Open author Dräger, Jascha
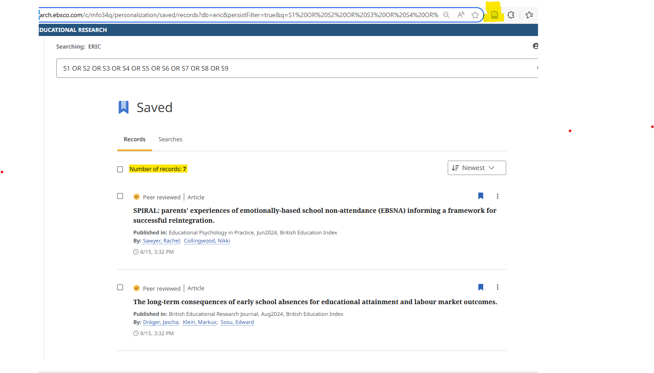The height and width of the screenshot is (373, 654). (x=161, y=322)
